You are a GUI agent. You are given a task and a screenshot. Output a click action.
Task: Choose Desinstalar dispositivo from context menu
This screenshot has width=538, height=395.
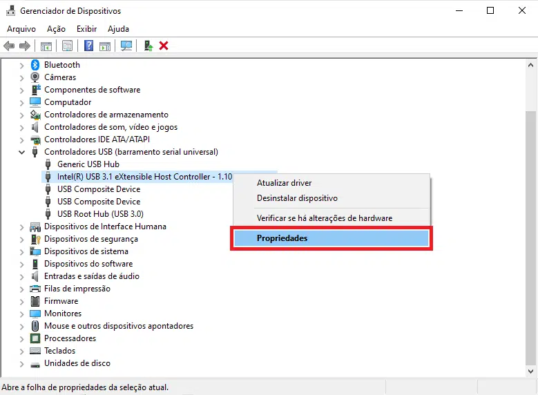[331, 198]
